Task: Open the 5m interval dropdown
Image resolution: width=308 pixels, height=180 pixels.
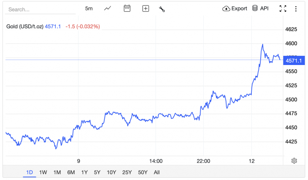Action: pyautogui.click(x=89, y=8)
